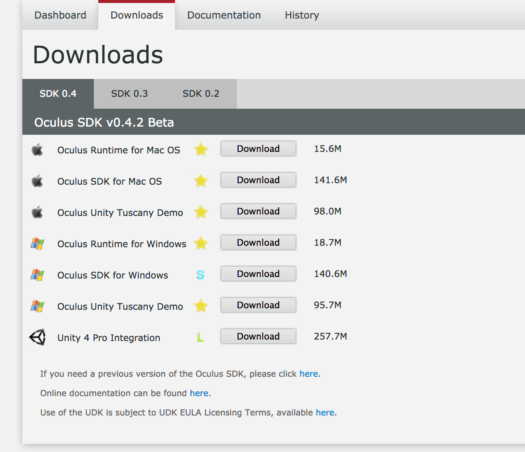The width and height of the screenshot is (525, 452).
Task: Click the large 'Downloads' page heading
Action: click(98, 55)
